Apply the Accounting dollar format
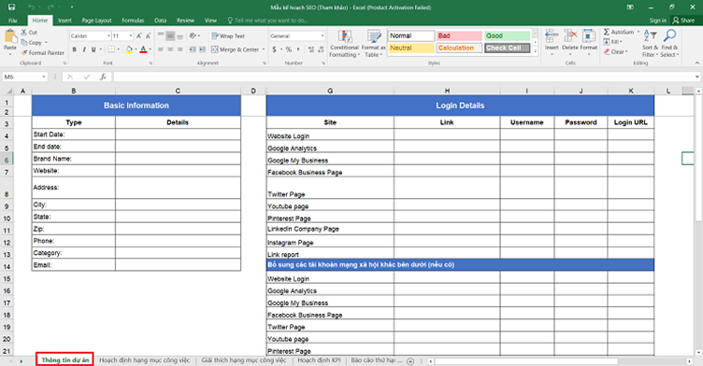This screenshot has width=703, height=366. 275,49
